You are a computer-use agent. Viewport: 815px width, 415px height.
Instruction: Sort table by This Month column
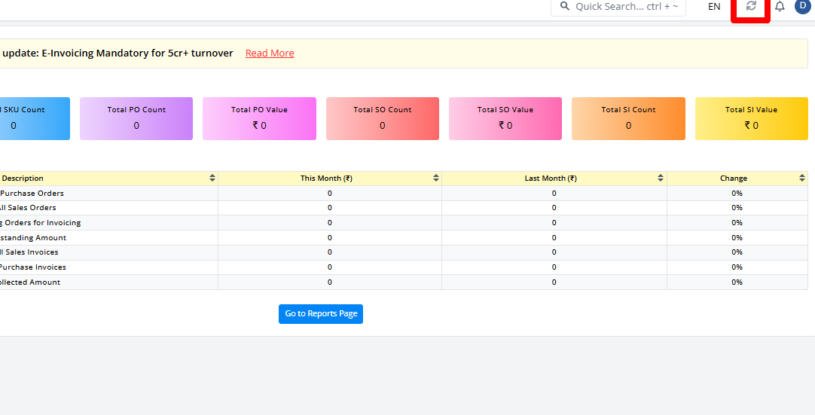[436, 178]
